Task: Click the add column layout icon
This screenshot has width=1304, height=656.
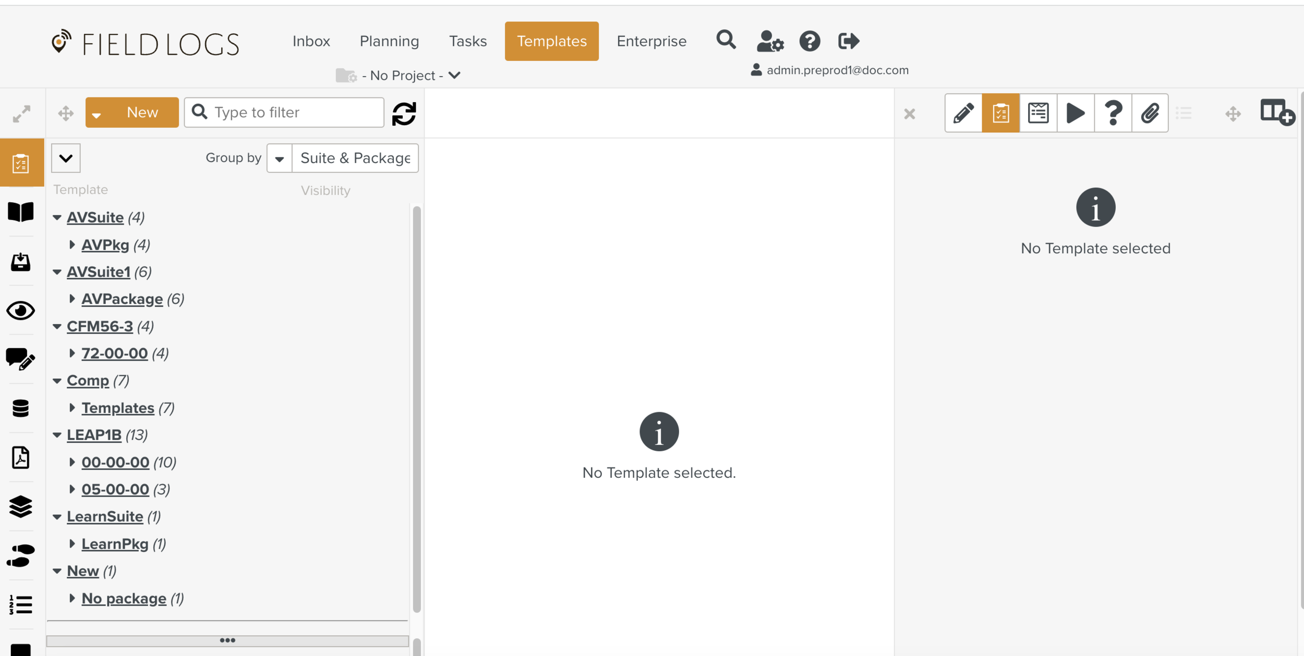Action: tap(1277, 113)
